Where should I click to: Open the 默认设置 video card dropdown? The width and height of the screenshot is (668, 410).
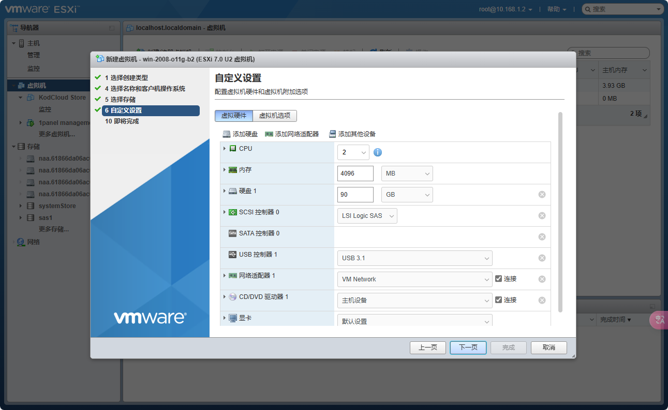(x=415, y=321)
